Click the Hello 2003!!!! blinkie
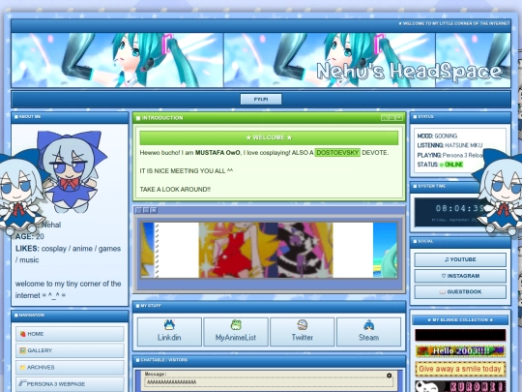522x392 pixels. pyautogui.click(x=460, y=351)
